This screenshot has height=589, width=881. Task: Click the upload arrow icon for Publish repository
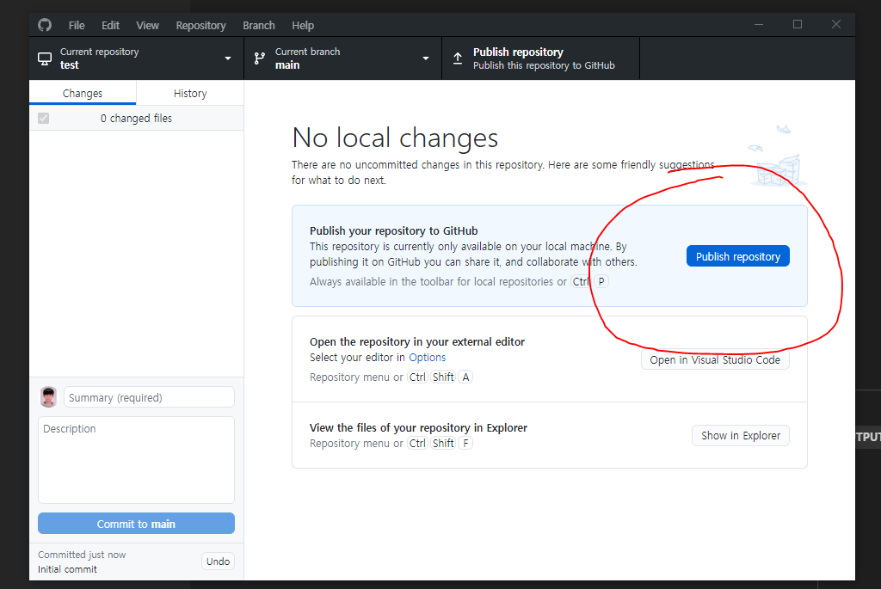coord(458,58)
